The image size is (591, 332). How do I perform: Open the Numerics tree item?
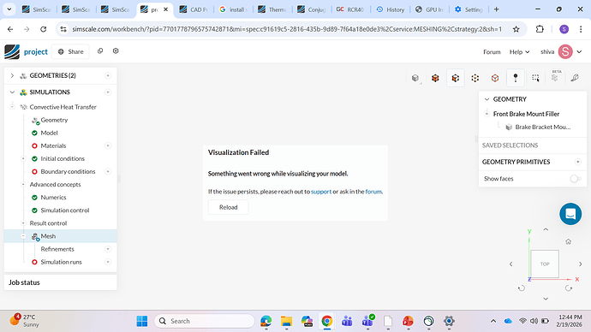53,198
